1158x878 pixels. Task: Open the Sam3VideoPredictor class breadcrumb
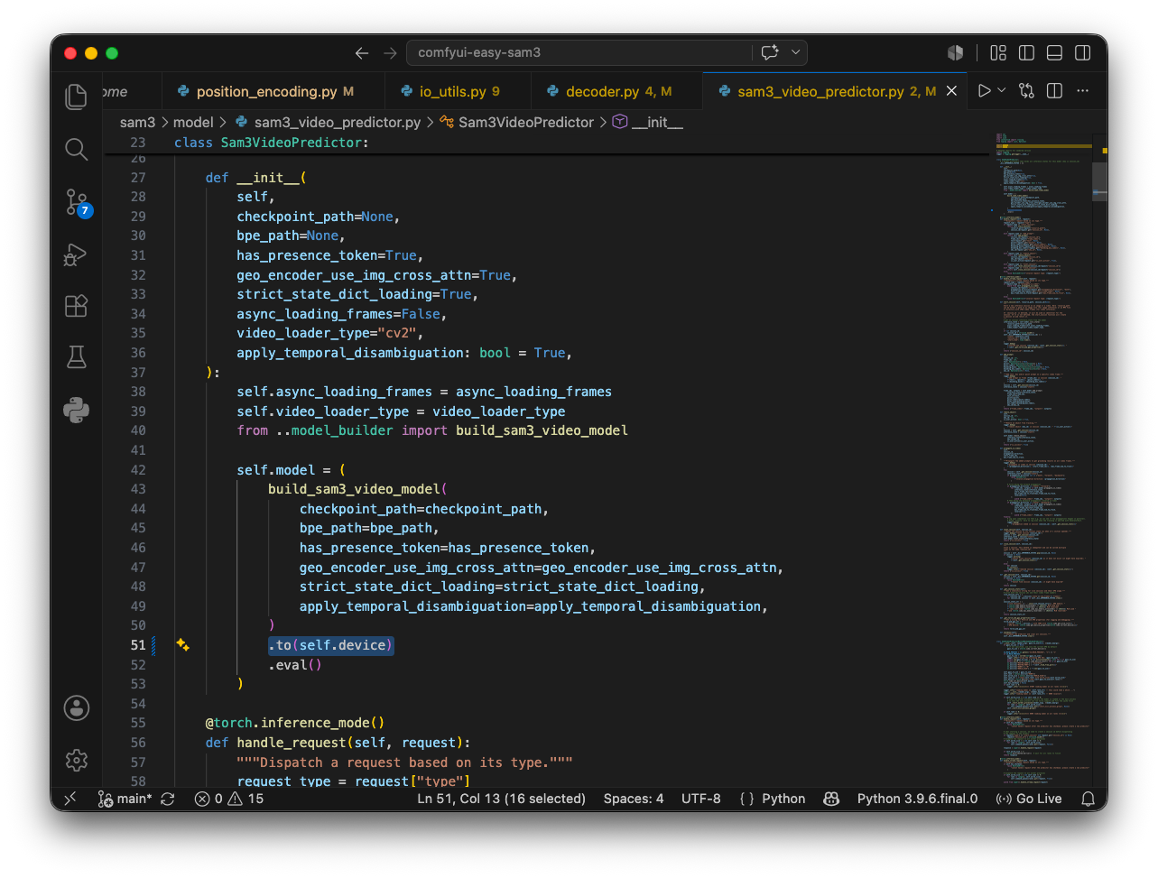pos(517,122)
